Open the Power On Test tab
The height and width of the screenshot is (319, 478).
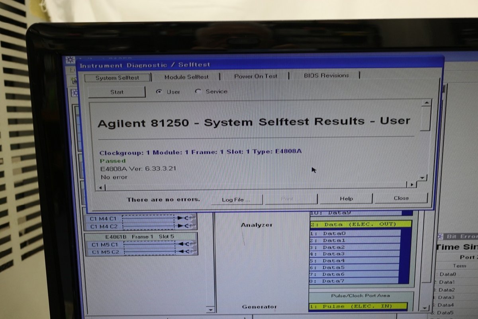tap(255, 76)
